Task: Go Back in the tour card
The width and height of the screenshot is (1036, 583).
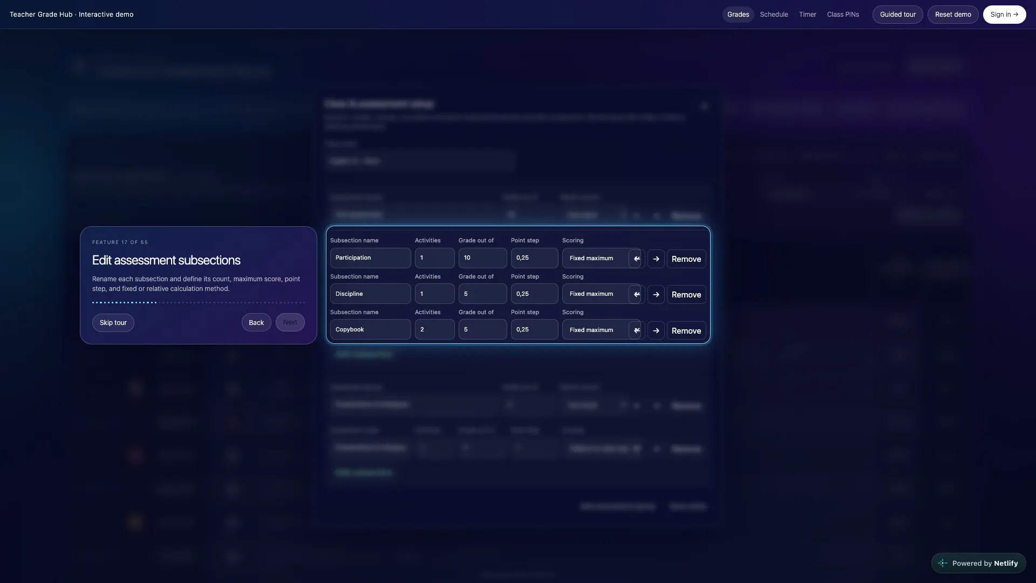Action: [256, 323]
